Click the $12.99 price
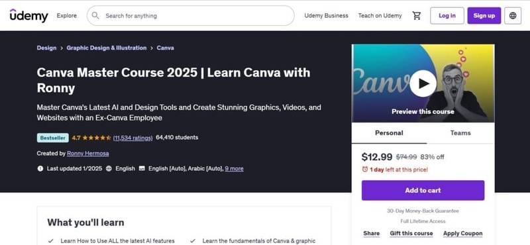530x245 pixels. tap(377, 157)
